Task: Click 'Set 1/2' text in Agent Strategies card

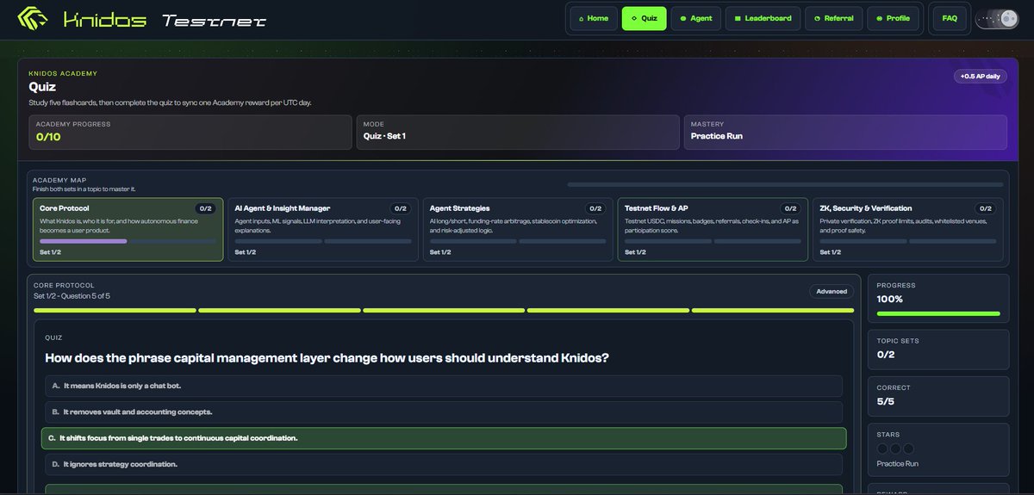Action: (439, 252)
